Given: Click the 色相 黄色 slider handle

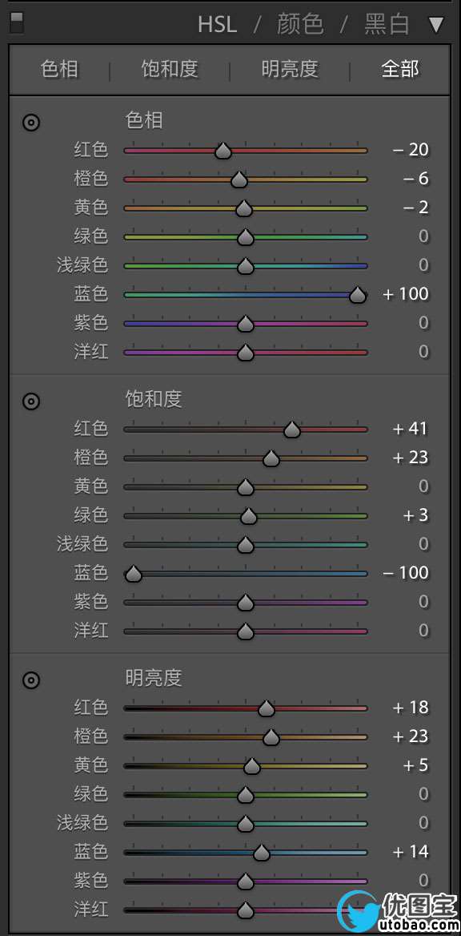Looking at the screenshot, I should click(x=244, y=208).
